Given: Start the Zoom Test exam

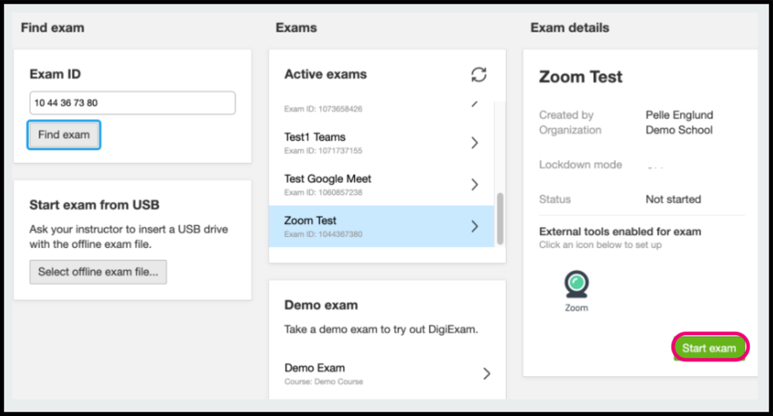Looking at the screenshot, I should click(709, 348).
